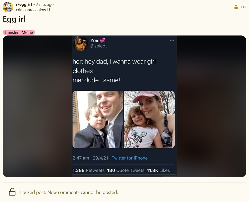The height and width of the screenshot is (202, 249).
Task: Click the Twitter for iPhone link
Action: [x=130, y=158]
